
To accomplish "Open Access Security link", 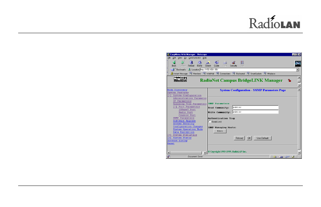I will click(x=184, y=124).
